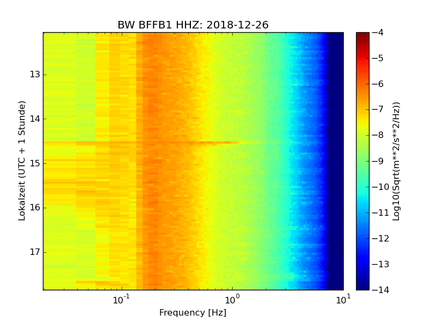
Task: Click the Lokalzeit (UTC + 1 Stunde) axis label
Action: click(22, 160)
